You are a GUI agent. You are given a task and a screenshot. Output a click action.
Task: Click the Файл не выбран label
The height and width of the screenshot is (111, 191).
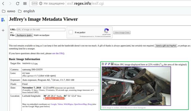[42, 35]
